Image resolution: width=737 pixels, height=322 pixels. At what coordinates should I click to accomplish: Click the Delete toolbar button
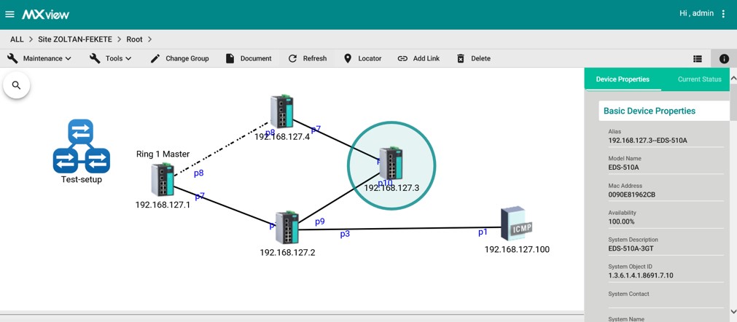pos(473,58)
